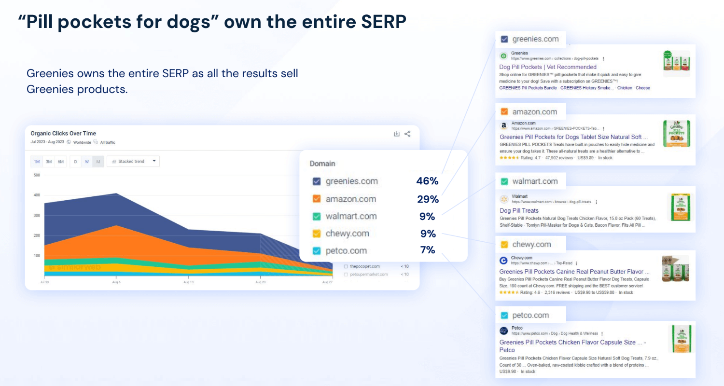The width and height of the screenshot is (724, 386).
Task: Click the star rating on Amazon result
Action: tap(509, 158)
